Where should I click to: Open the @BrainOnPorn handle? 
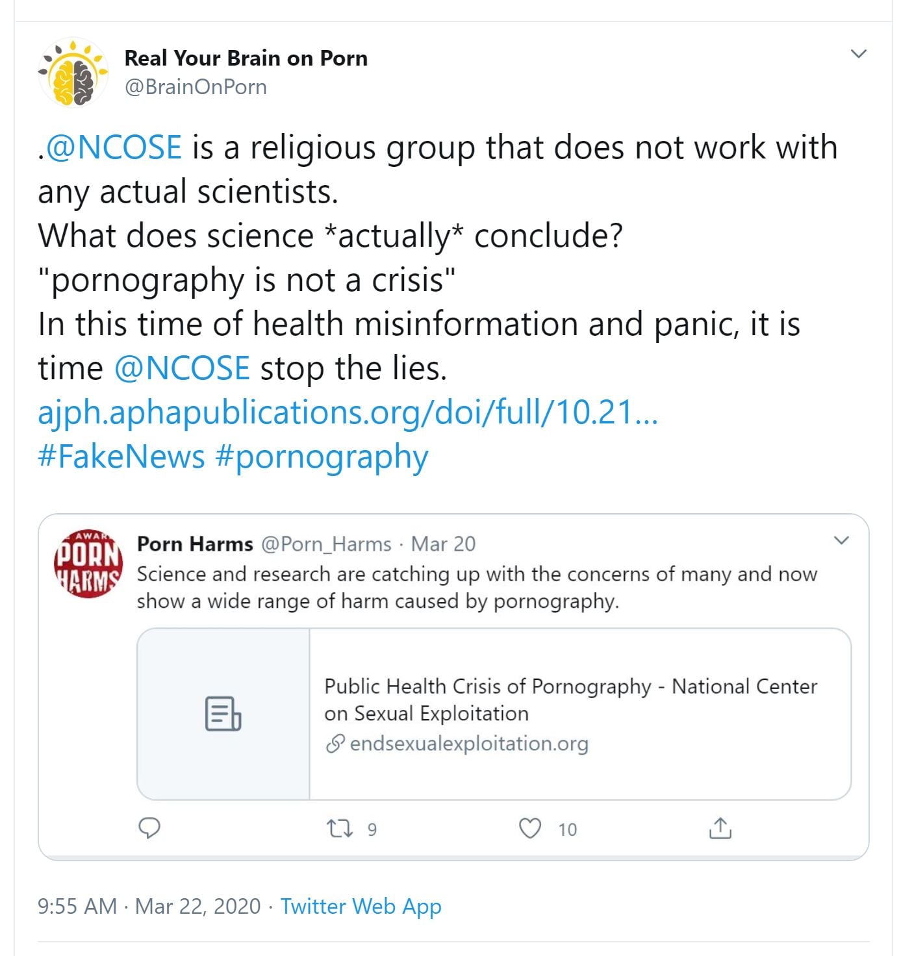coord(196,87)
